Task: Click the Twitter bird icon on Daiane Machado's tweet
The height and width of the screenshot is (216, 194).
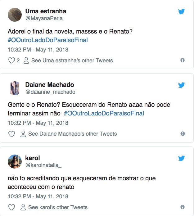Action: click(182, 85)
